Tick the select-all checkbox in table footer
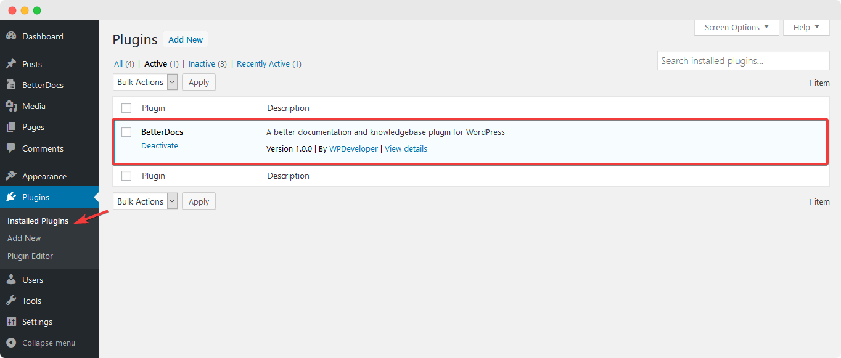 point(126,176)
